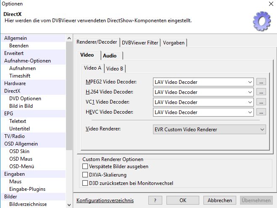Screen dimensions: 277x208
Task: Open H.264 Video Decoder properties button
Action: pos(261,92)
